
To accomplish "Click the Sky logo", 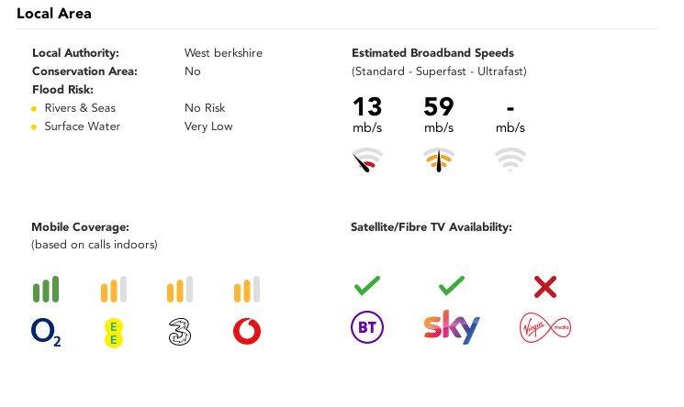I will tap(451, 327).
